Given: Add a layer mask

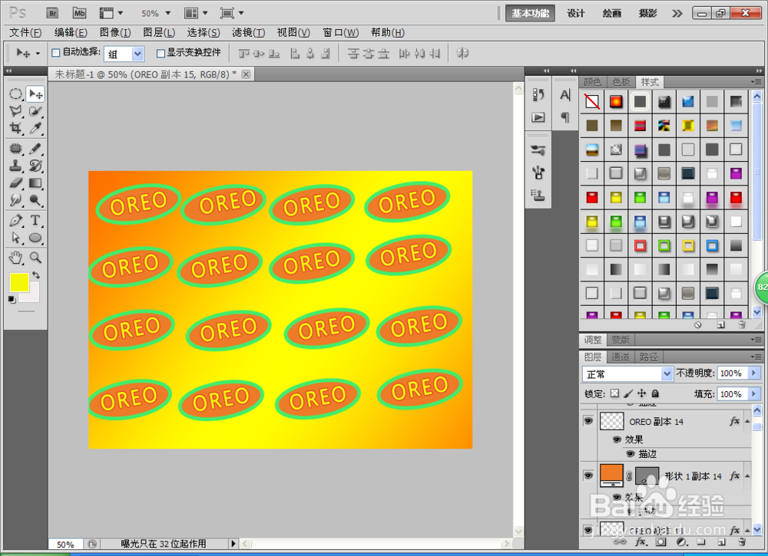Looking at the screenshot, I should [x=661, y=542].
